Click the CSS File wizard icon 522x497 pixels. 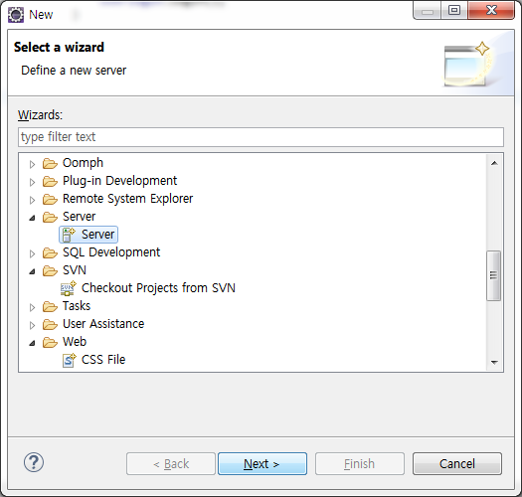pos(70,360)
